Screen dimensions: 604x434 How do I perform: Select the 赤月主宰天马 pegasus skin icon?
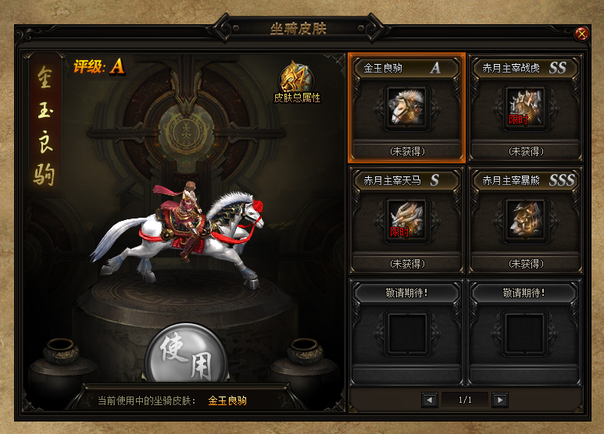(407, 219)
